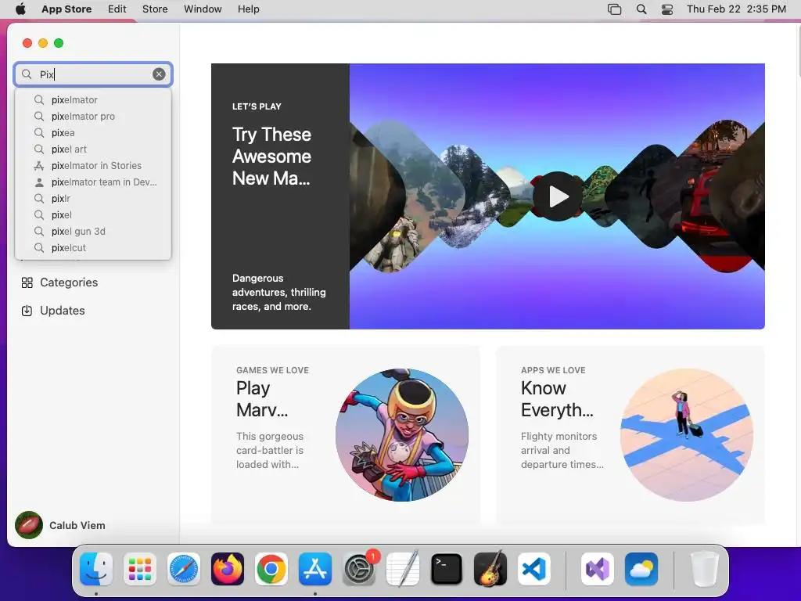The height and width of the screenshot is (601, 801).
Task: Click the developer person icon beside 'pixelmator team'
Action: pos(39,182)
